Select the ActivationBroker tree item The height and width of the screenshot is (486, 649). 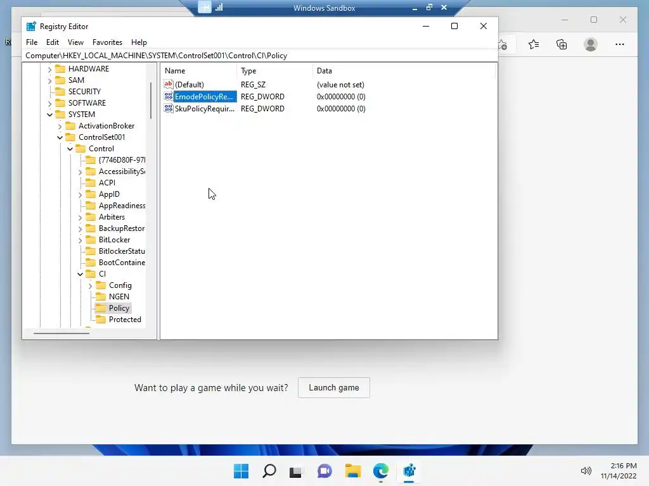click(106, 126)
